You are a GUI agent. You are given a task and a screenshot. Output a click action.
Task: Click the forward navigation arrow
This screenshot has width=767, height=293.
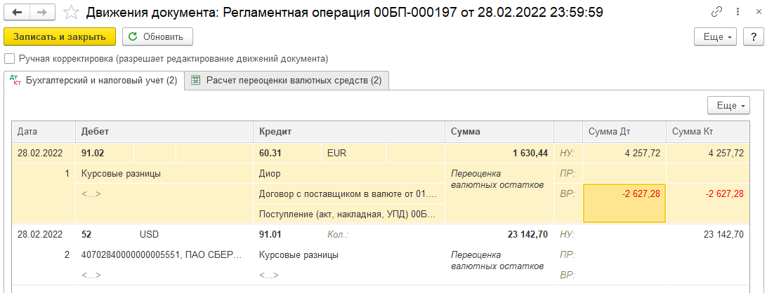42,13
